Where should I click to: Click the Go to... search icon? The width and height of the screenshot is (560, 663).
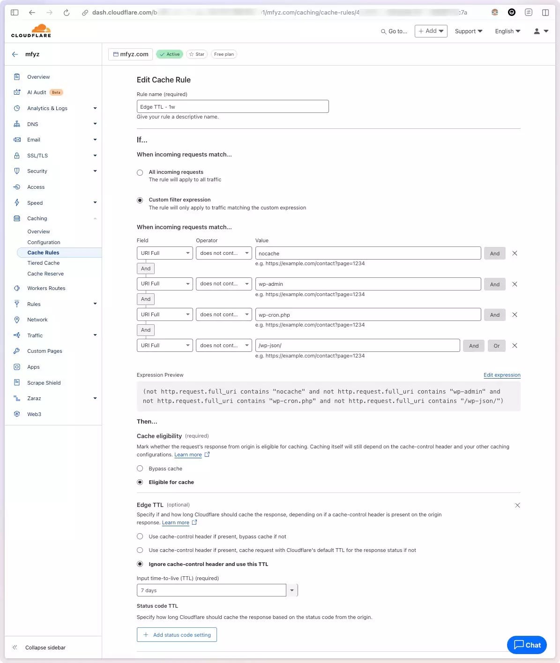[x=383, y=31]
